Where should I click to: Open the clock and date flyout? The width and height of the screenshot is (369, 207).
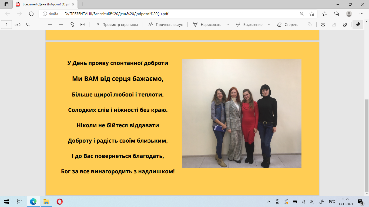point(346,202)
